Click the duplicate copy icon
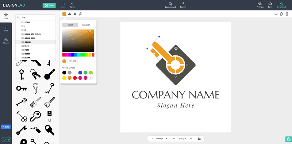Image resolution: width=292 pixels, height=144 pixels. click(281, 14)
